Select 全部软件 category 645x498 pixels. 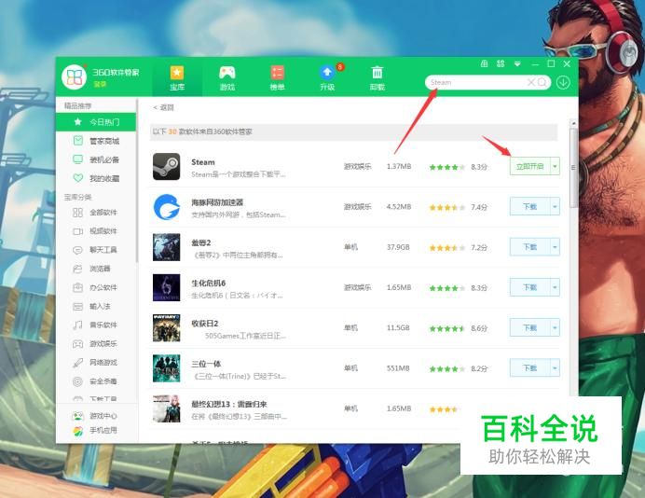pos(96,213)
